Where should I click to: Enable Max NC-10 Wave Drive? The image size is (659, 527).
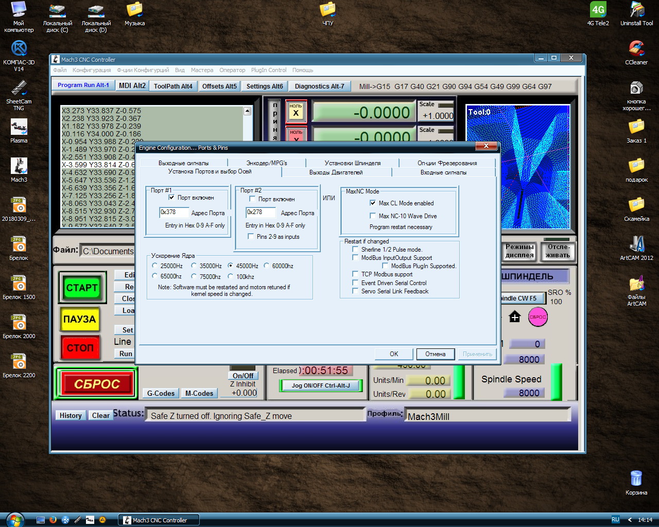373,216
